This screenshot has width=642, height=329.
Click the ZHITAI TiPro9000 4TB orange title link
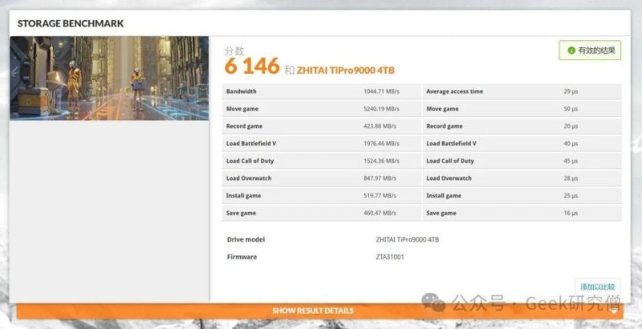tap(346, 71)
